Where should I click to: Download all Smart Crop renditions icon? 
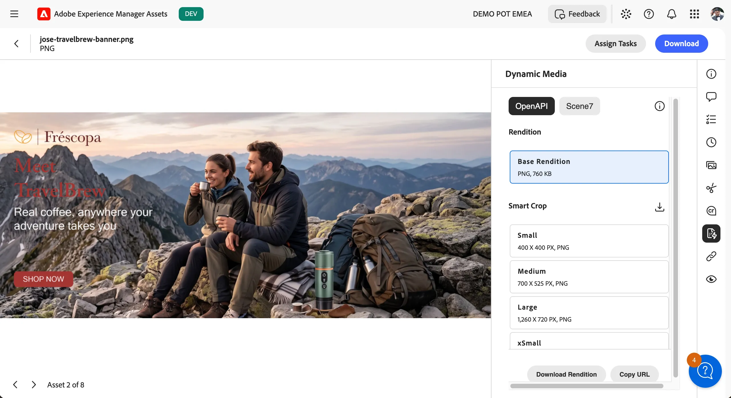[659, 206]
